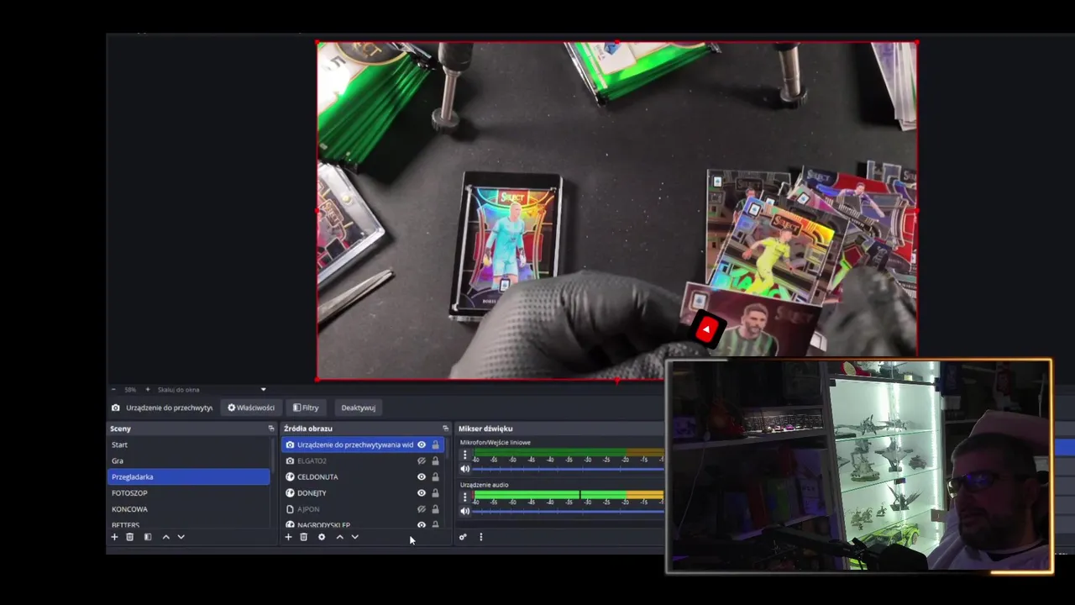This screenshot has height=605, width=1075.
Task: Select the Przegladarka scene
Action: [x=188, y=476]
